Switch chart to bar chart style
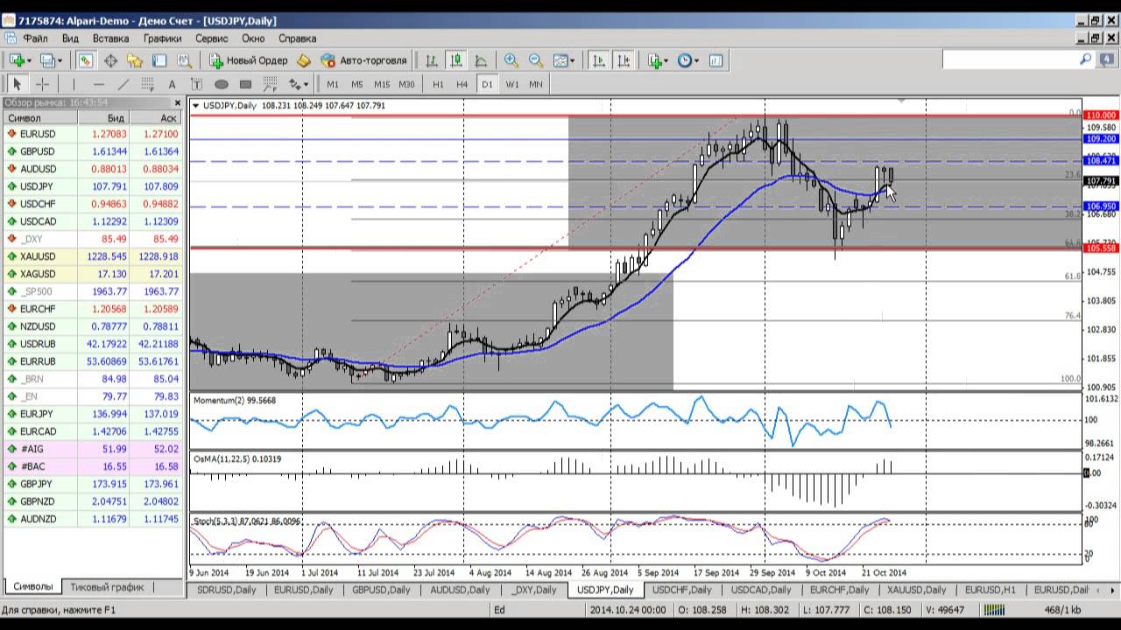Image resolution: width=1121 pixels, height=630 pixels. point(431,60)
